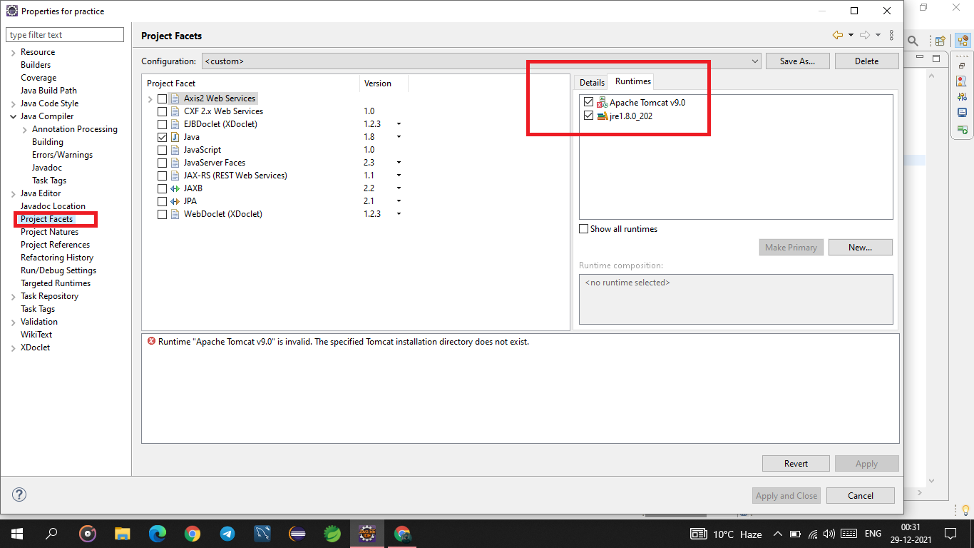The height and width of the screenshot is (548, 974).
Task: Open the three-dot view menu icon
Action: [x=891, y=35]
